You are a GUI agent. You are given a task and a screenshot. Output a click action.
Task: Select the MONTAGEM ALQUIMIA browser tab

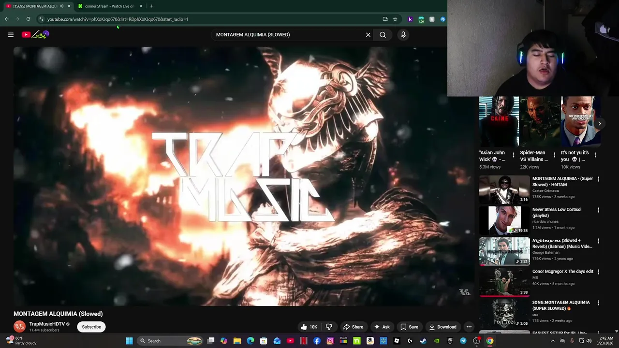click(x=34, y=6)
